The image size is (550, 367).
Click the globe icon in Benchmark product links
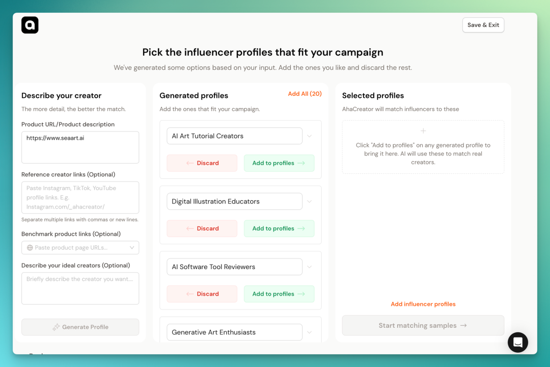pyautogui.click(x=30, y=248)
